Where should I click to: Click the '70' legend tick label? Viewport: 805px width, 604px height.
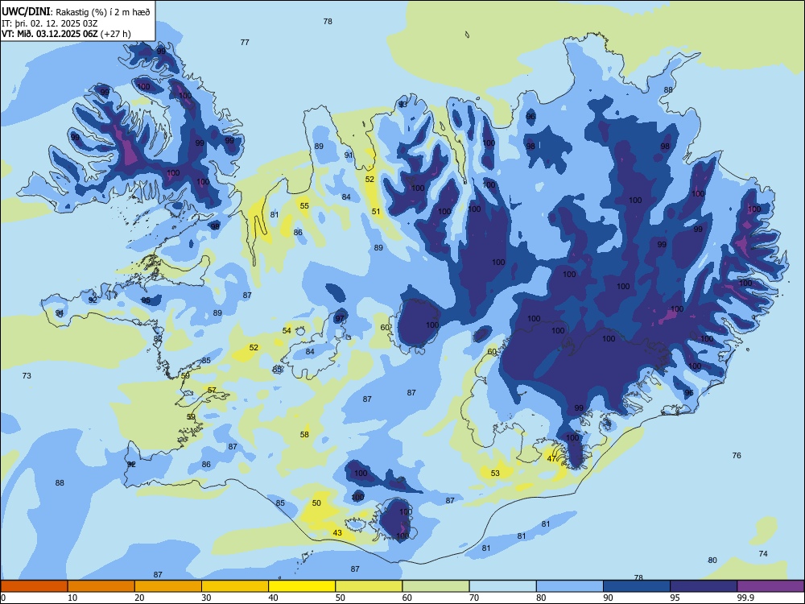[474, 598]
